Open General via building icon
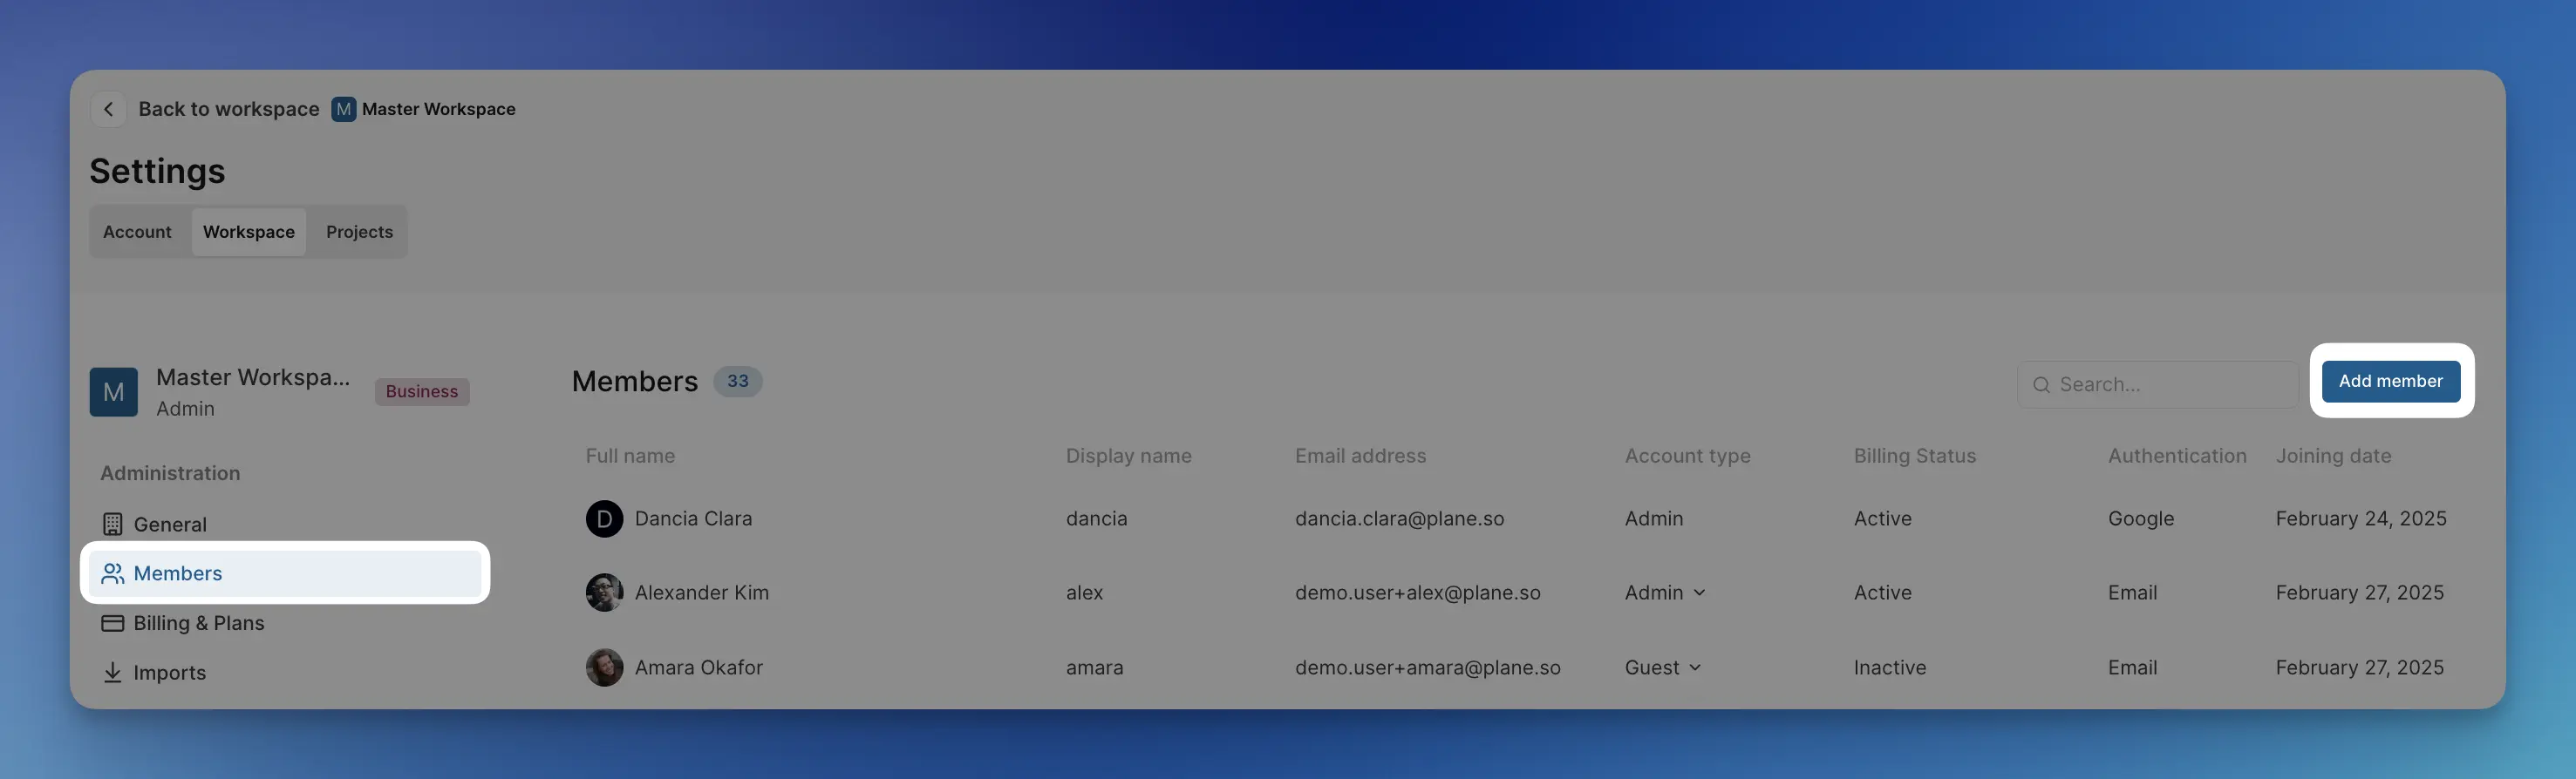This screenshot has width=2576, height=779. (113, 525)
